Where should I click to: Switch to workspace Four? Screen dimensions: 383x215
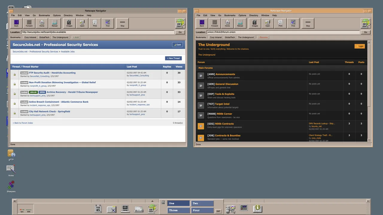point(202,210)
